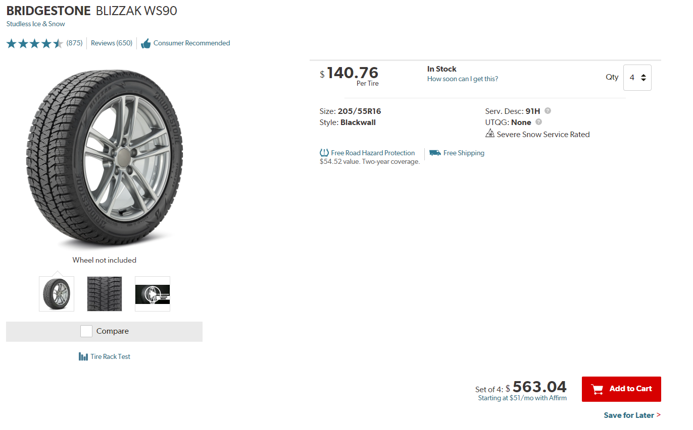Image resolution: width=693 pixels, height=430 pixels.
Task: Click the Serv. Desc help question icon
Action: click(548, 111)
